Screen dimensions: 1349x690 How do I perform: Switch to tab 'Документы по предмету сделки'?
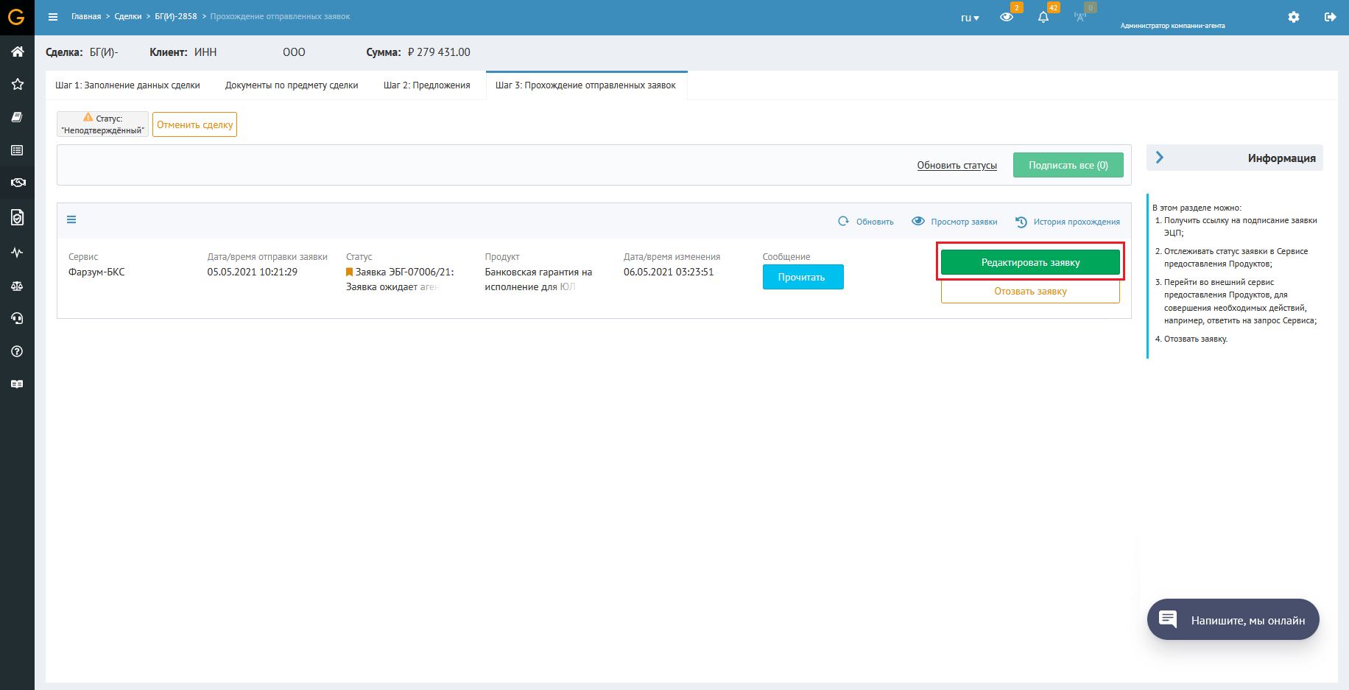[292, 85]
